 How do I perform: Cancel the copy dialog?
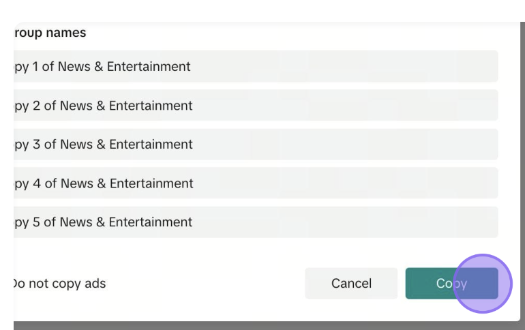351,284
